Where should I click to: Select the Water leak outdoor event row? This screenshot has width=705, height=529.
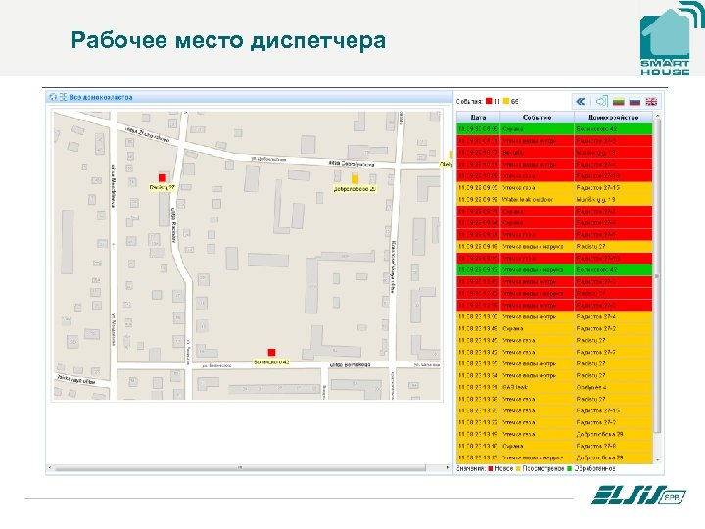(x=554, y=199)
